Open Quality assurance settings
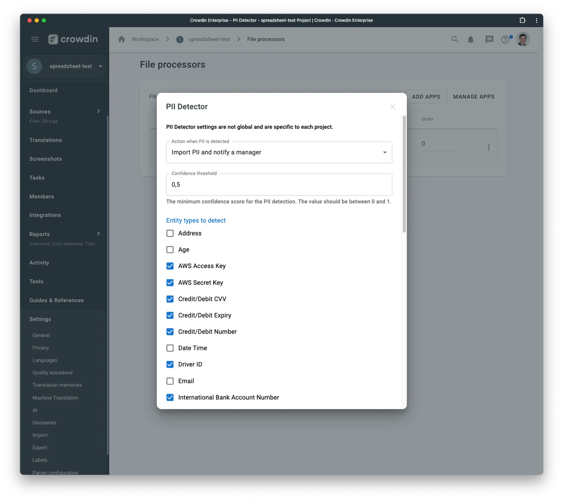The image size is (563, 501). (52, 373)
